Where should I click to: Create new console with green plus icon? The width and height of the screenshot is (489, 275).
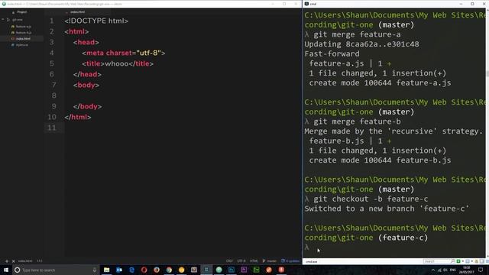(x=458, y=261)
